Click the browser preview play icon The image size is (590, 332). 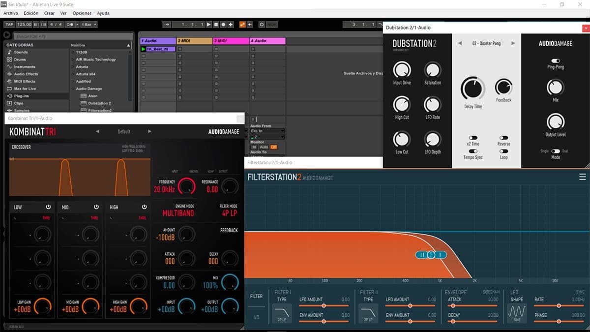click(7, 35)
